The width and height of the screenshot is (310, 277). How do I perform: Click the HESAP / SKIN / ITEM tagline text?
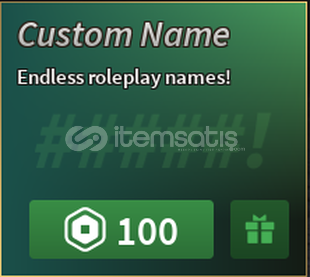point(203,150)
